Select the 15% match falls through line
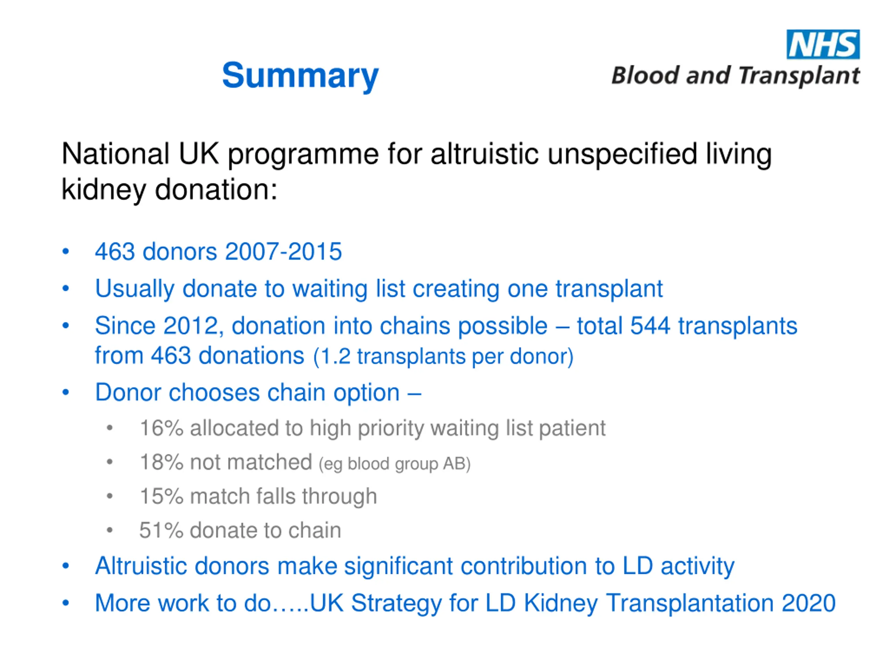 pyautogui.click(x=258, y=496)
